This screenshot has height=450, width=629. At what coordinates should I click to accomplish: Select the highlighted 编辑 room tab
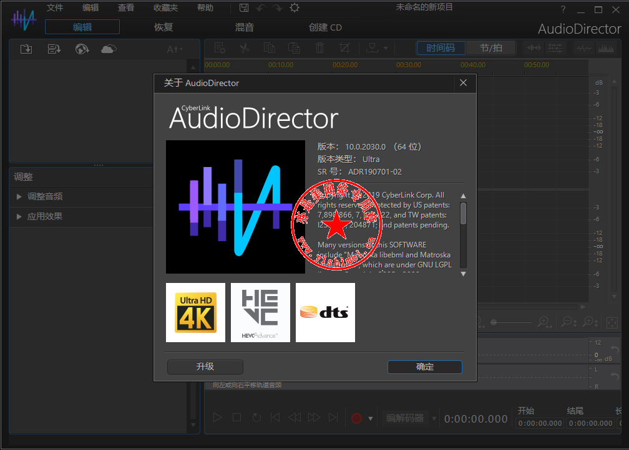tap(82, 27)
